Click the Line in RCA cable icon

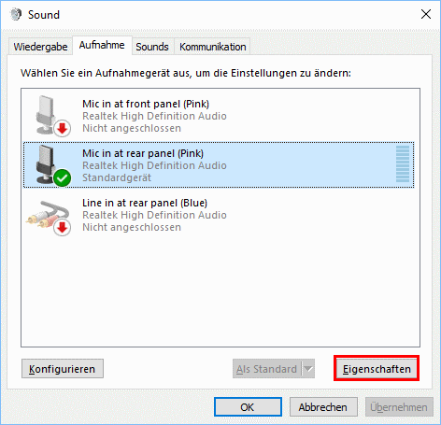[48, 214]
